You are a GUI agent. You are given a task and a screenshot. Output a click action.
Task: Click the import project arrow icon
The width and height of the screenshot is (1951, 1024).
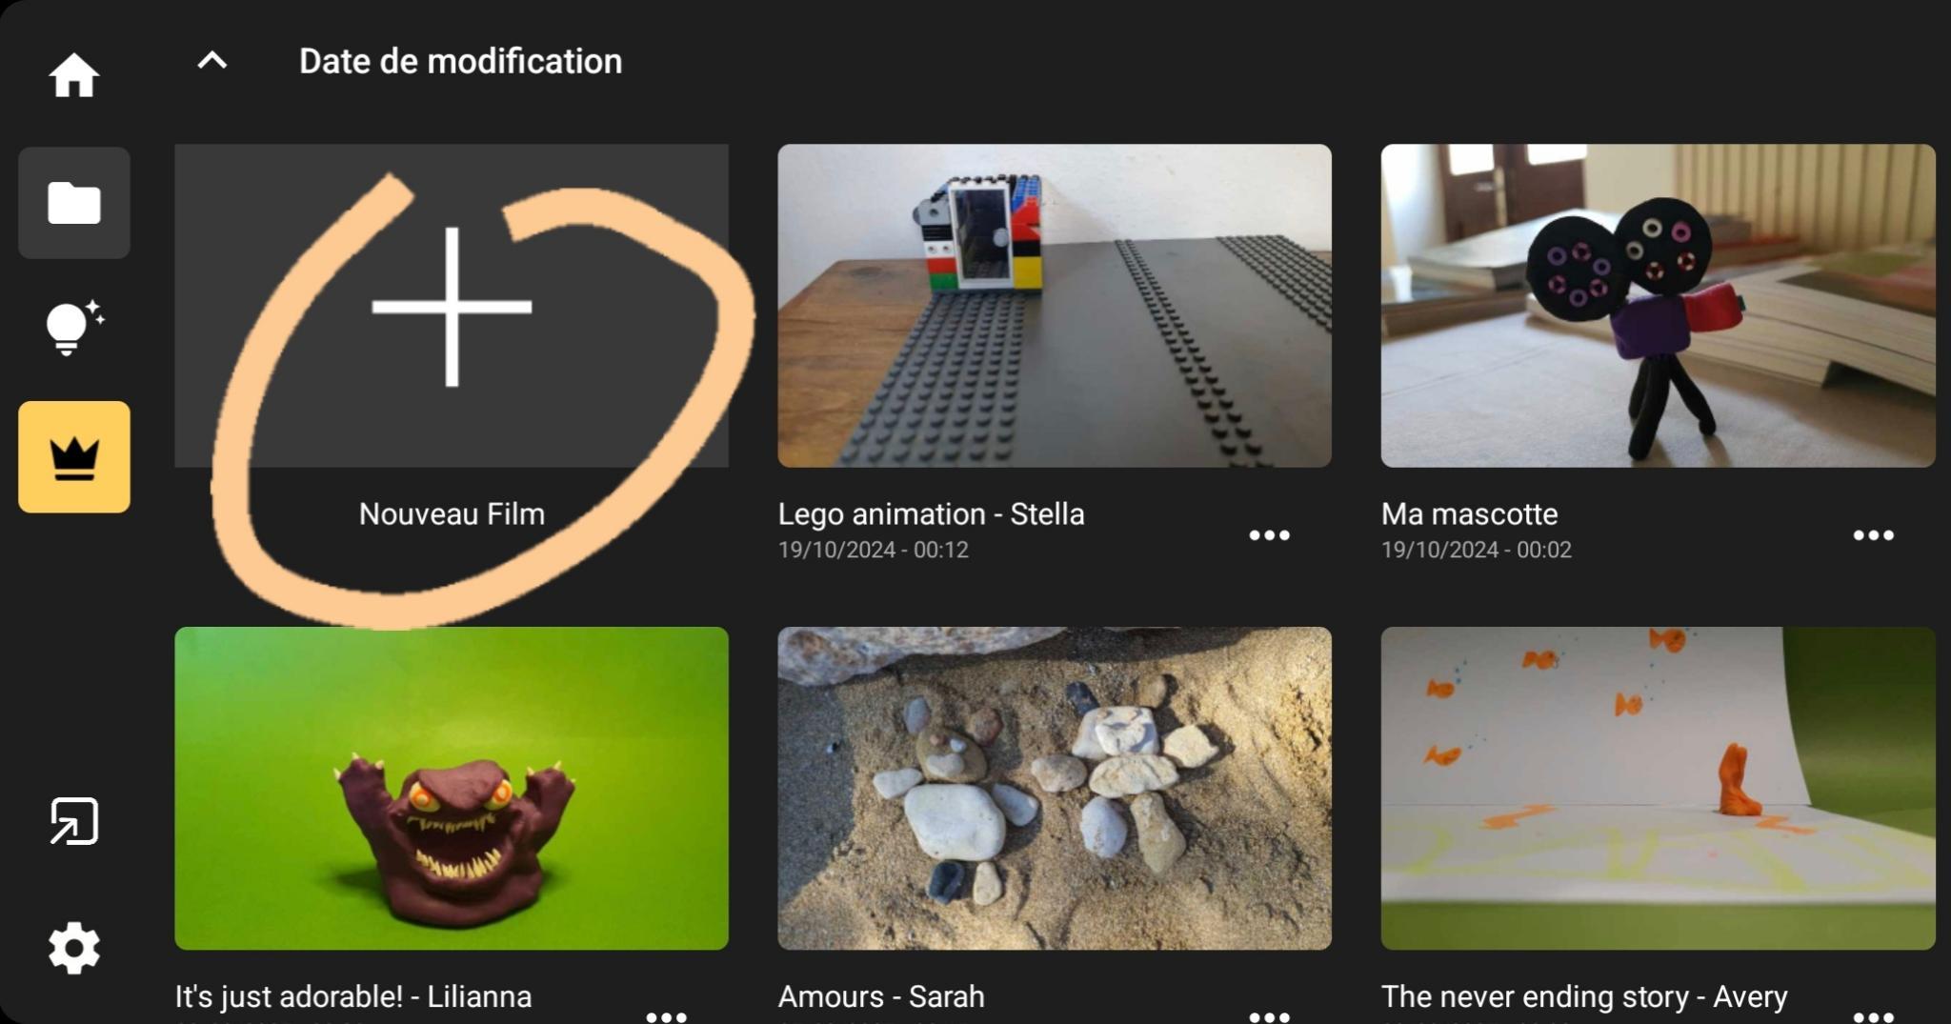[x=73, y=821]
